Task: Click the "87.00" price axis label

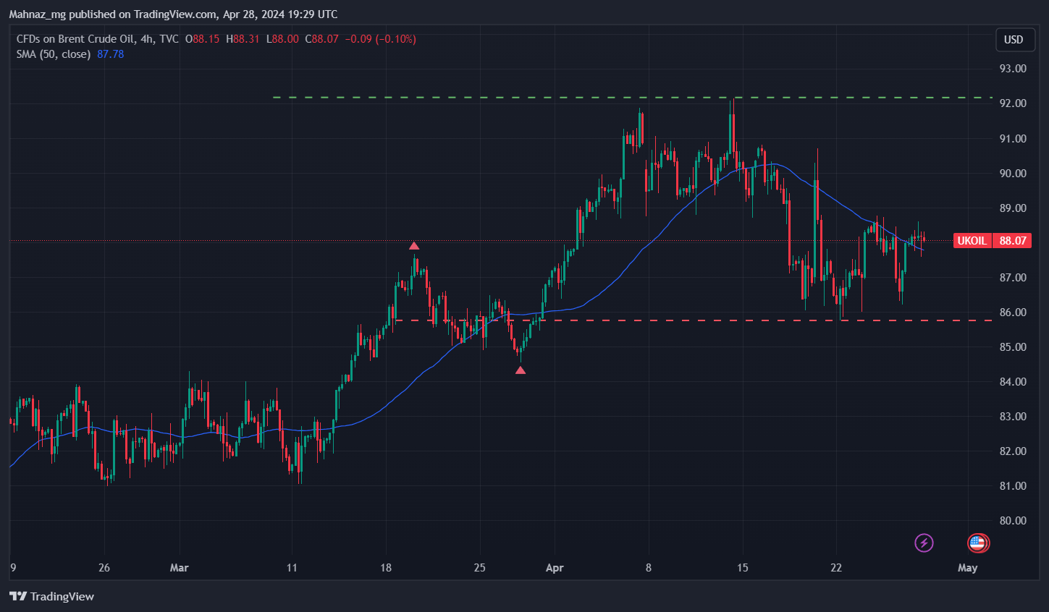Action: point(1013,278)
